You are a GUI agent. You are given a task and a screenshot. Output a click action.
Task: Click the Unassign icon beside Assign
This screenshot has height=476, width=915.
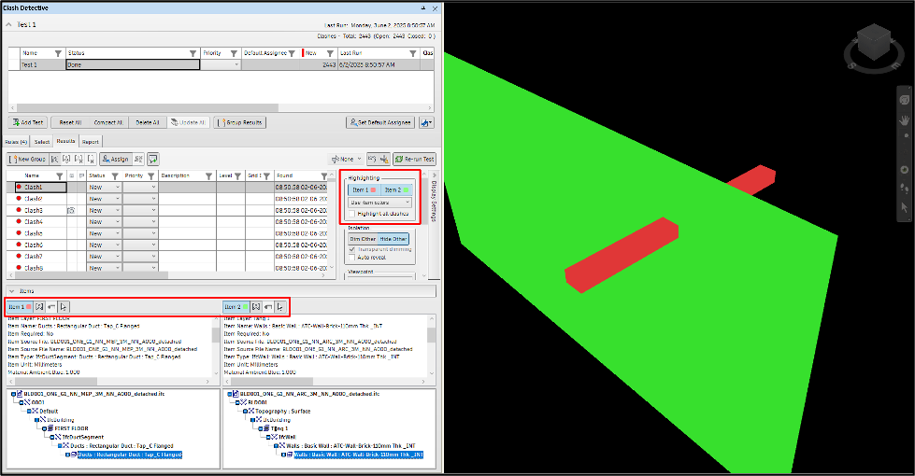[x=138, y=159]
